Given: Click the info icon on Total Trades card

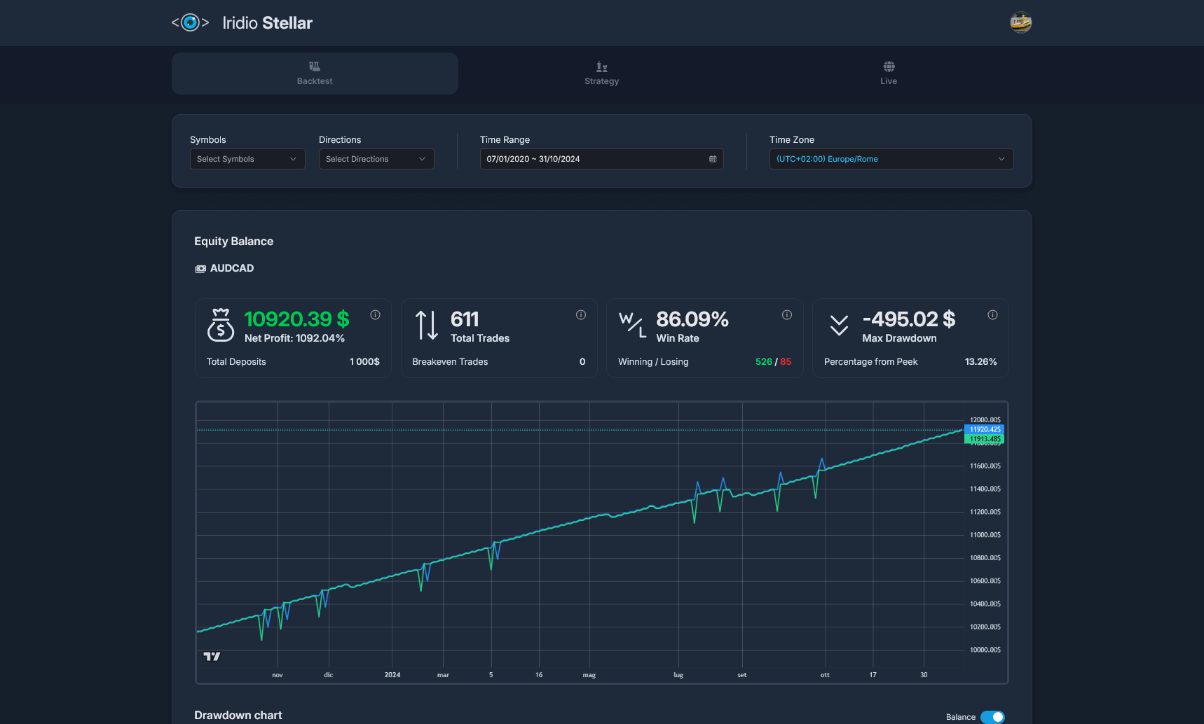Looking at the screenshot, I should click(581, 315).
